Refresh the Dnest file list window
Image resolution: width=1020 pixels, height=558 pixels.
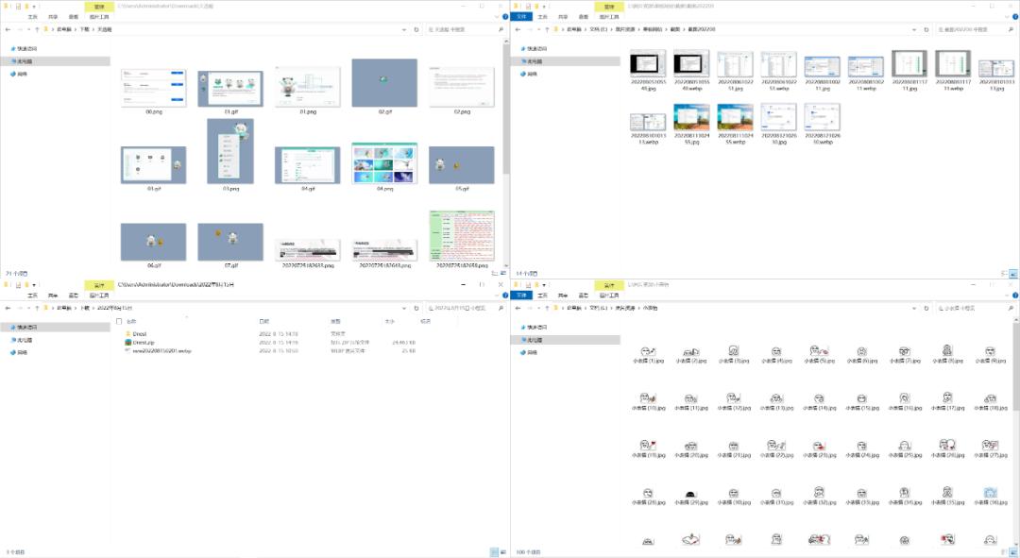[x=416, y=308]
